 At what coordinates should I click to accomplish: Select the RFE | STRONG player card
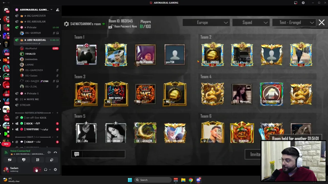click(212, 54)
